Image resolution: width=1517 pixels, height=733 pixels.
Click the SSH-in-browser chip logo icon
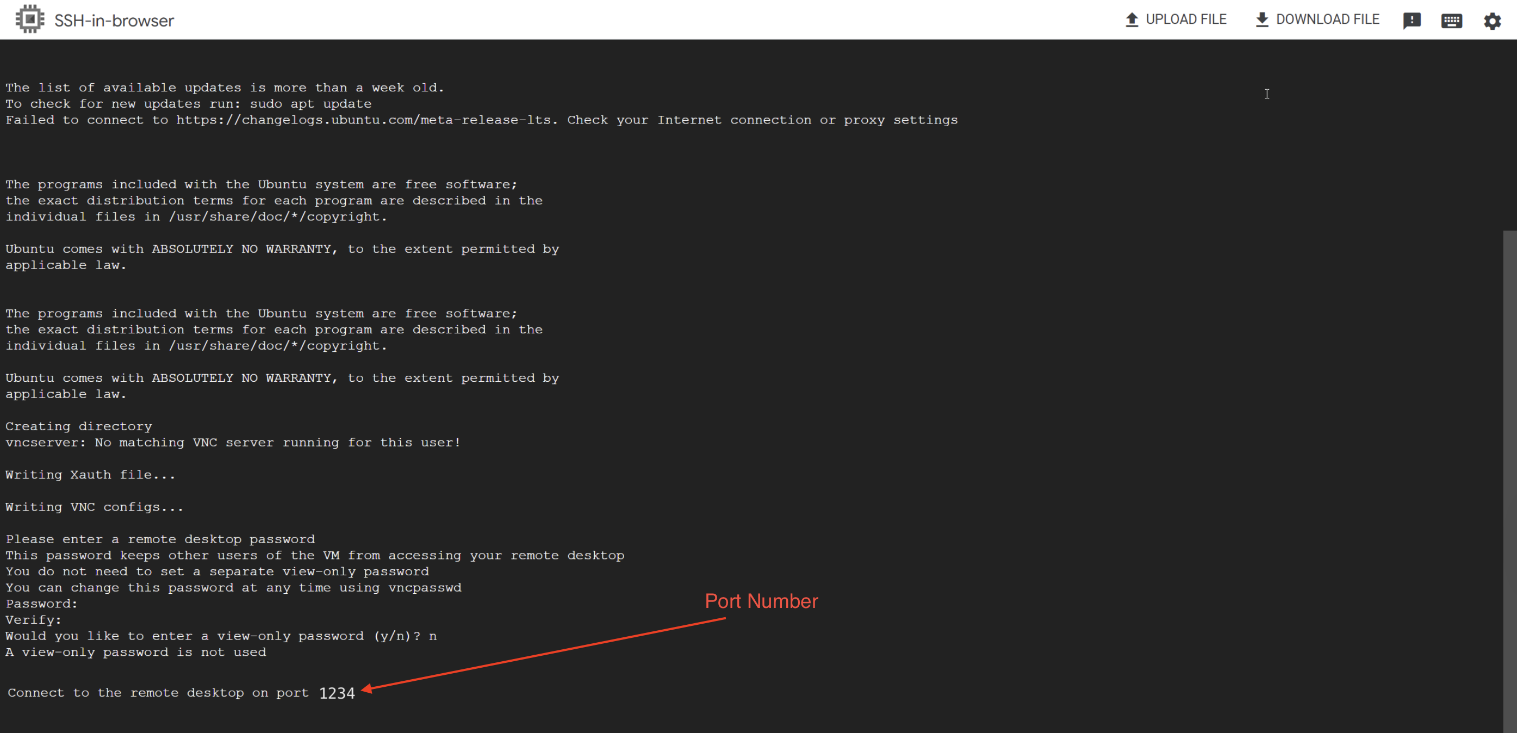pyautogui.click(x=29, y=20)
